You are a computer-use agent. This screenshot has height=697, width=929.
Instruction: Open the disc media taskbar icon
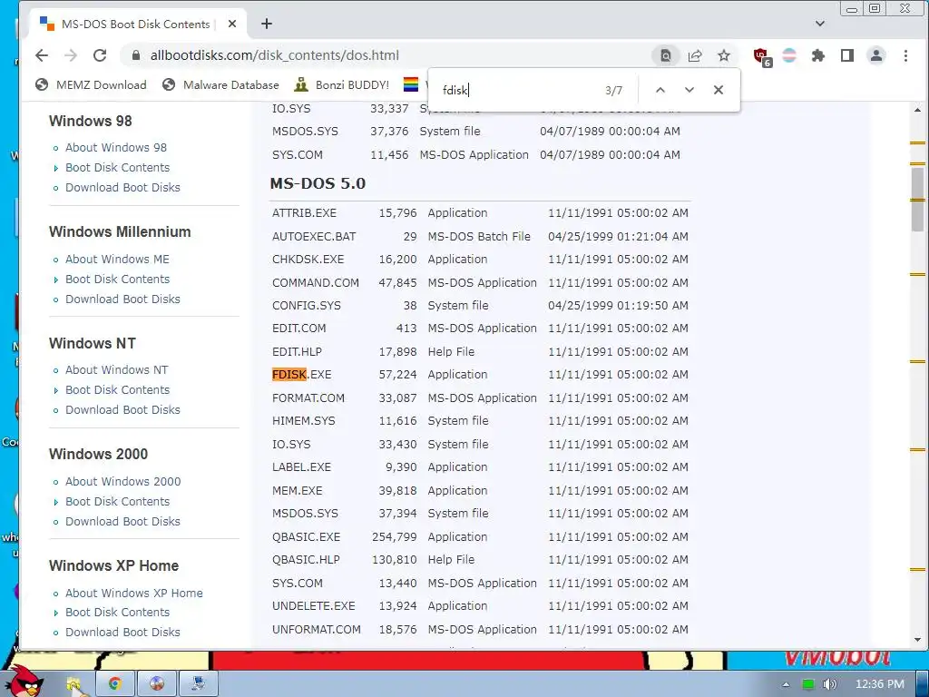pos(156,683)
